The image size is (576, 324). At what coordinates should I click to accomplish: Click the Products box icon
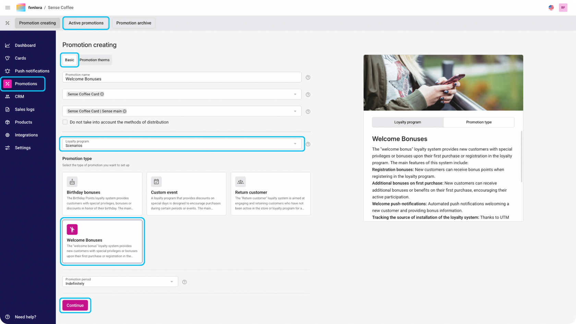click(x=8, y=122)
